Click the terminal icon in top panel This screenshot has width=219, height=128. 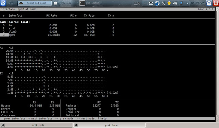[x=82, y=3]
